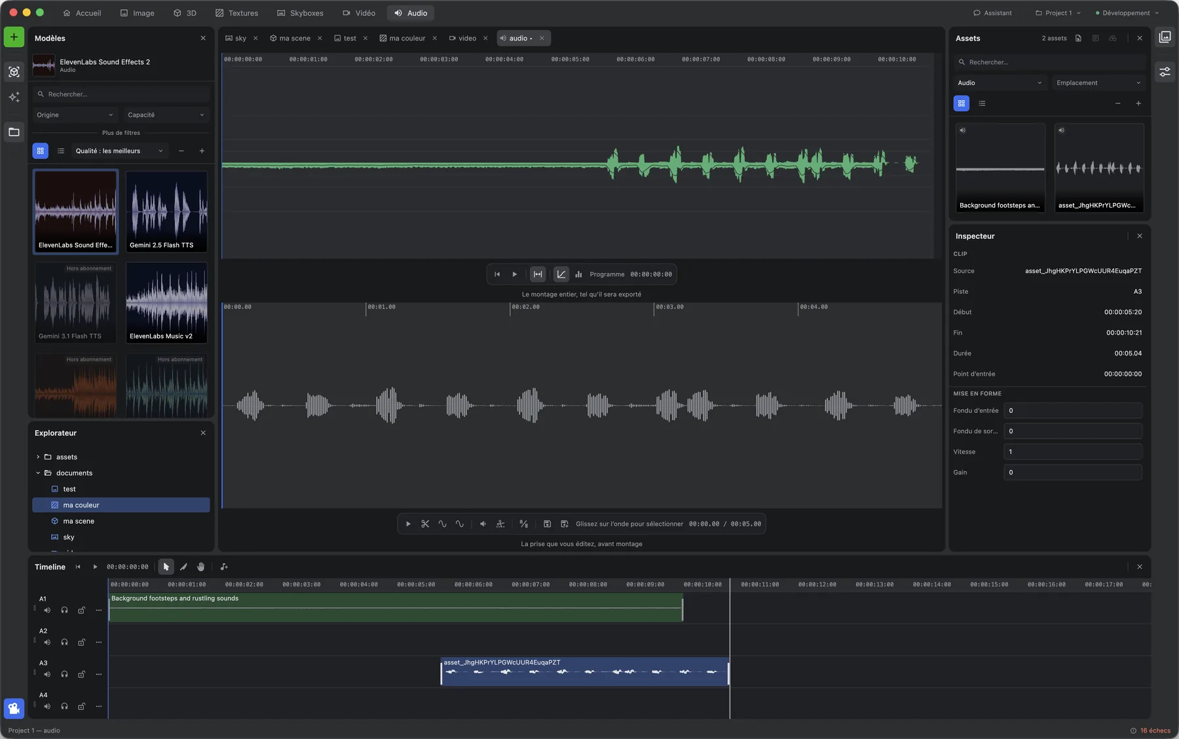Select the razor blade tool in Timeline
The image size is (1179, 739).
point(183,567)
